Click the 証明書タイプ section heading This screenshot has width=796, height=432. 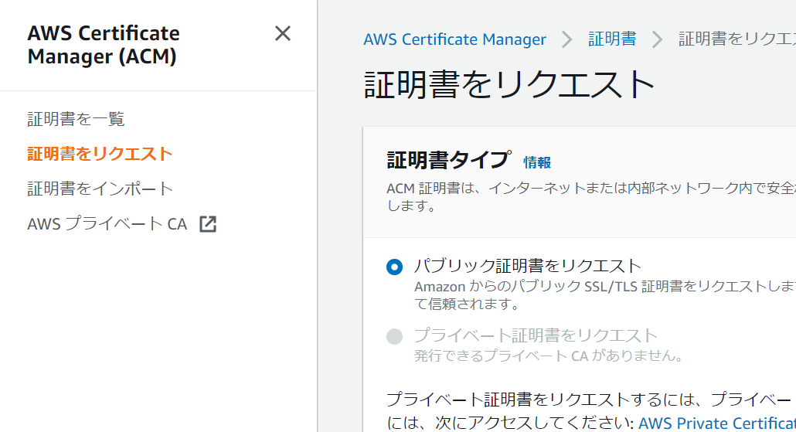(449, 161)
